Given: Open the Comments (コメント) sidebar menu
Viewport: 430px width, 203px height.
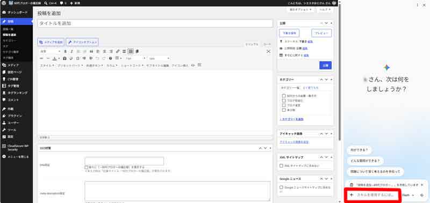Looking at the screenshot, I should pos(17,100).
